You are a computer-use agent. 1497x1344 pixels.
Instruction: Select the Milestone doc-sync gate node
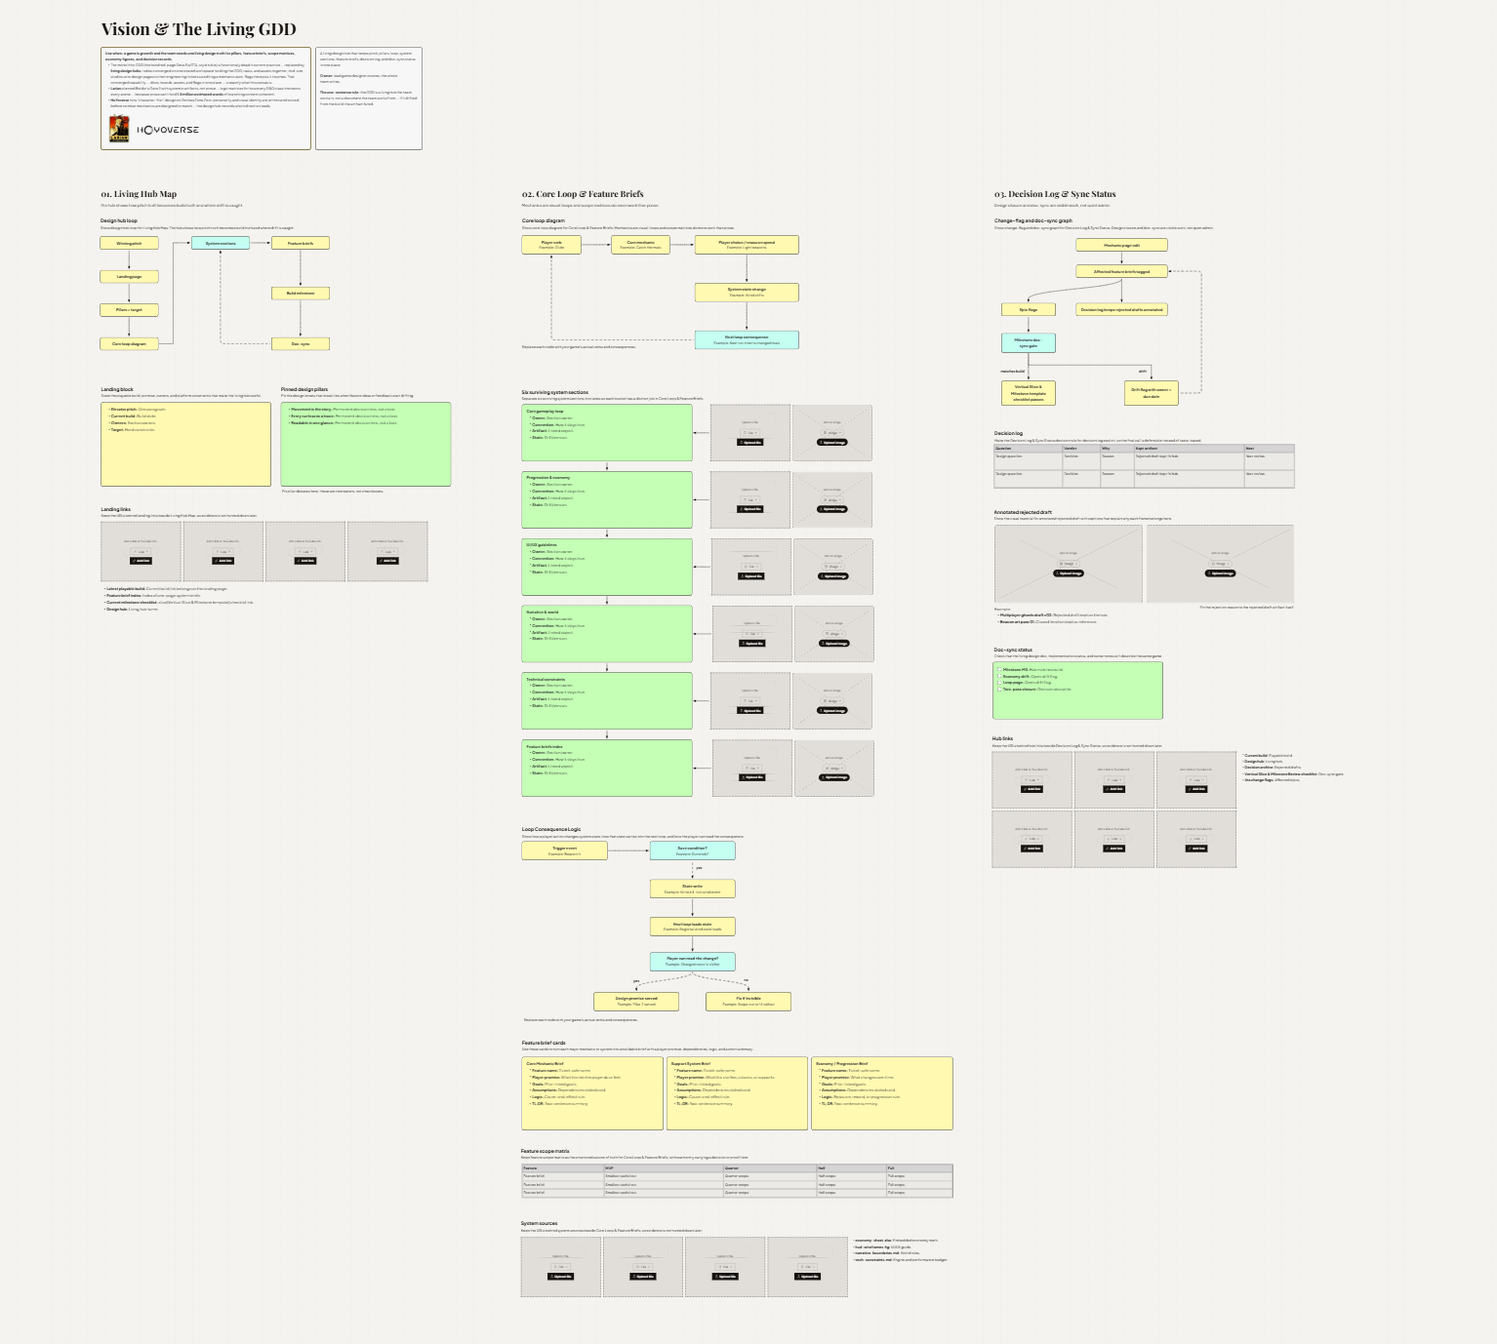1029,342
